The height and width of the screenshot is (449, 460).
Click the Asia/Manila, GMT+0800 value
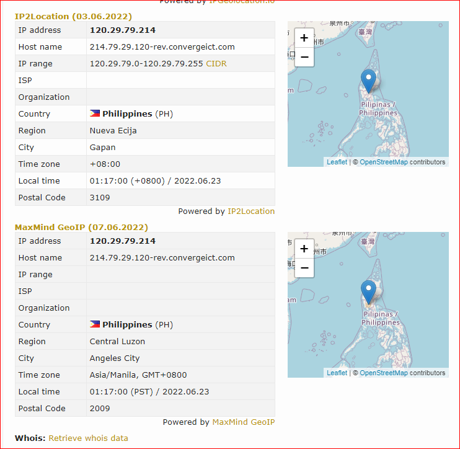pyautogui.click(x=138, y=375)
